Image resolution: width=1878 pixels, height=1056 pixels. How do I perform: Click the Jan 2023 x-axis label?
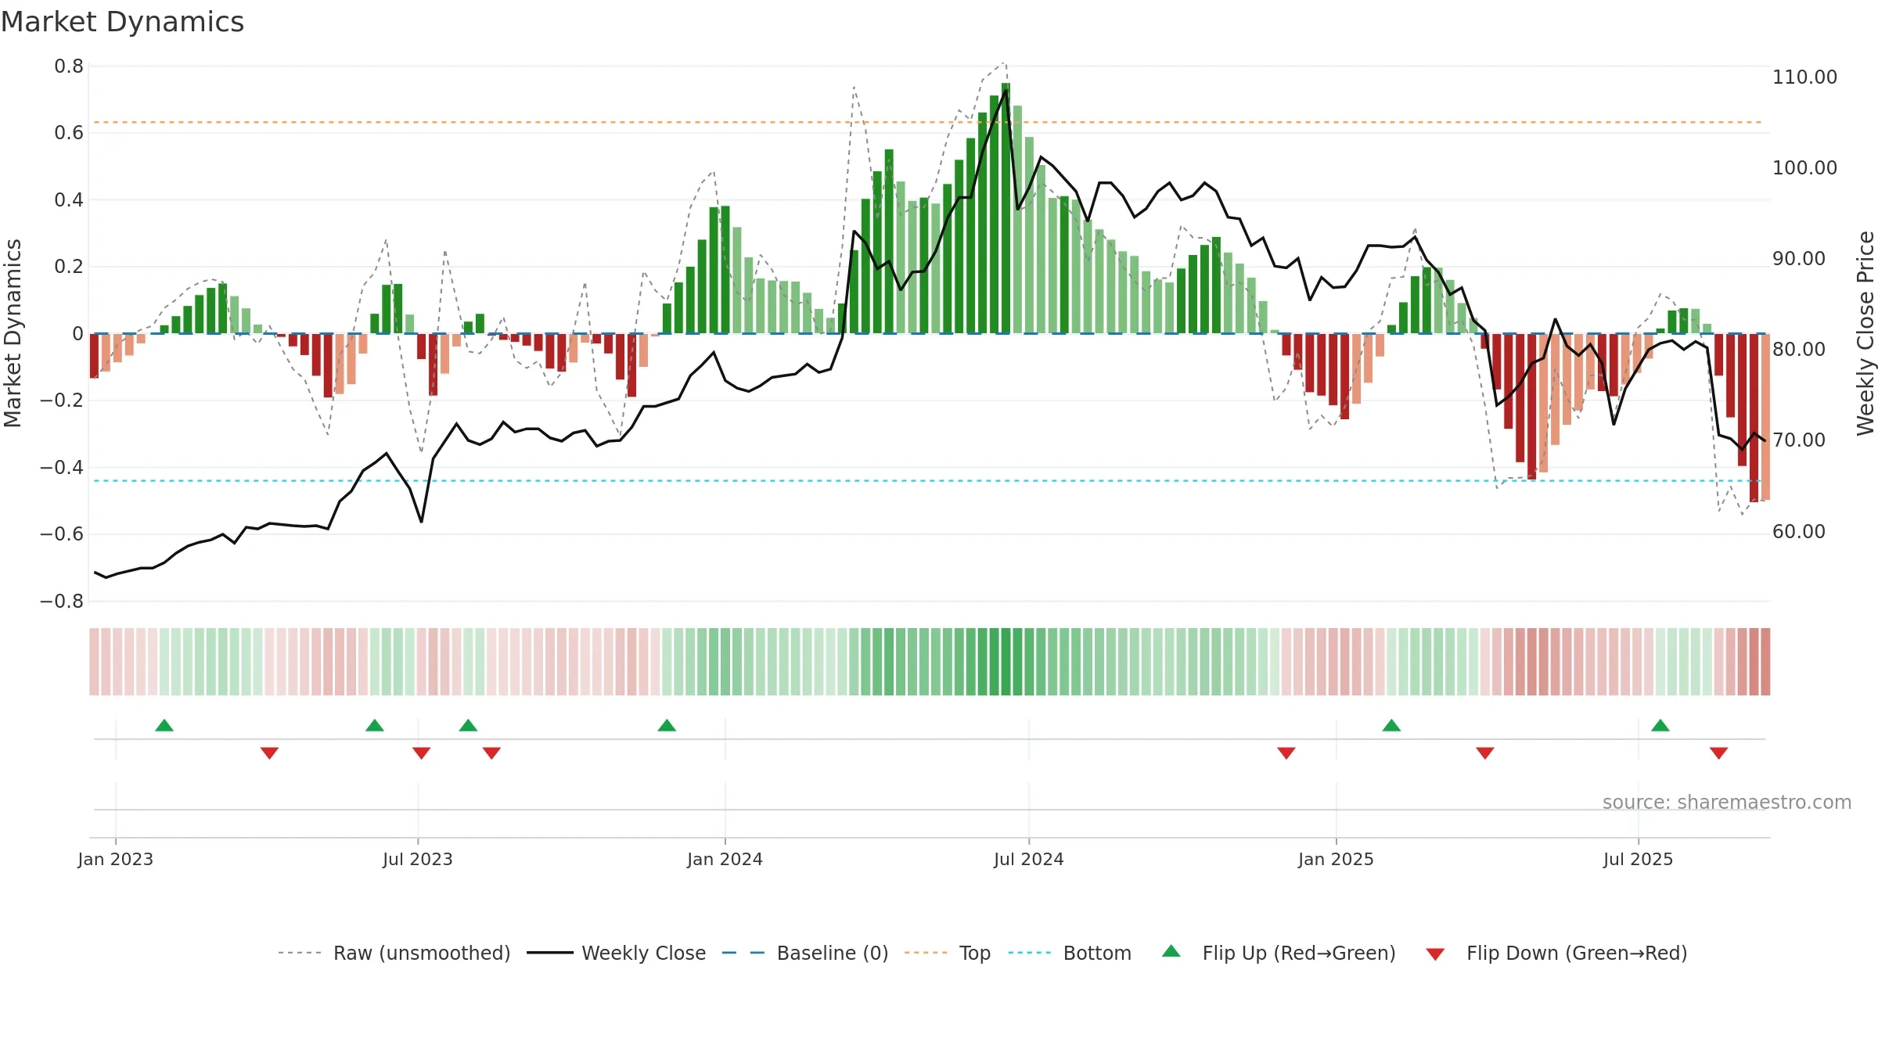tap(116, 859)
